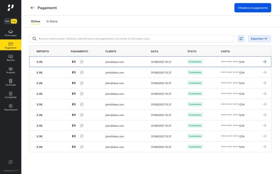The image size is (279, 174).
Task: Open Contabilità from the sidebar
Action: 11,95
